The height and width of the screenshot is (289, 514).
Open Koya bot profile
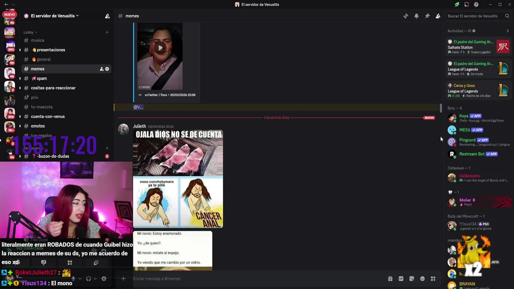[478, 118]
